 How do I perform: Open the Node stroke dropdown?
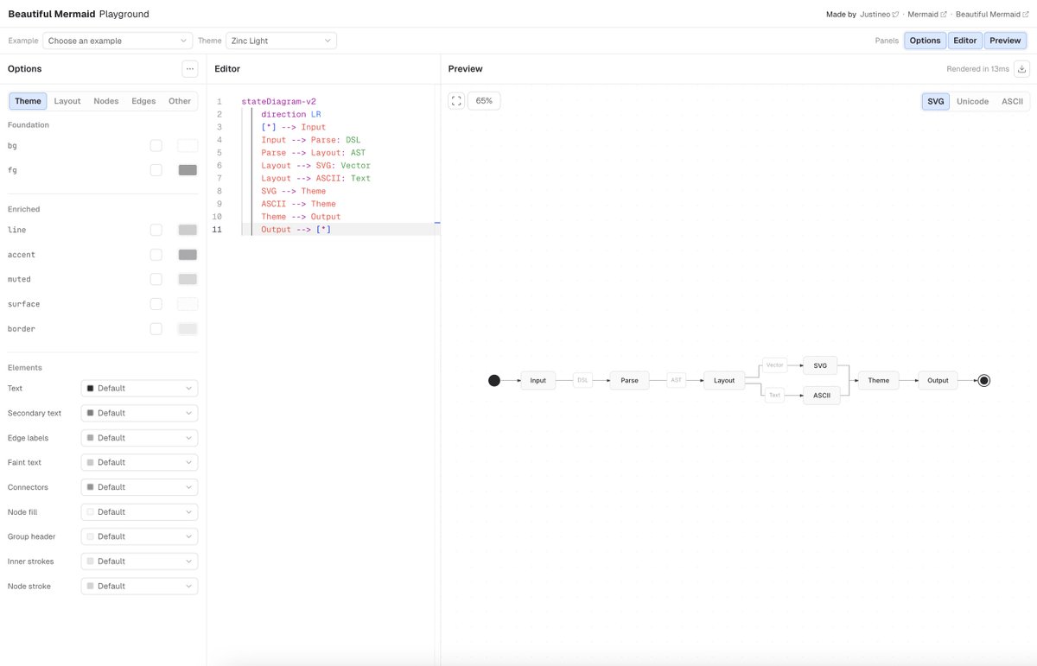tap(139, 587)
